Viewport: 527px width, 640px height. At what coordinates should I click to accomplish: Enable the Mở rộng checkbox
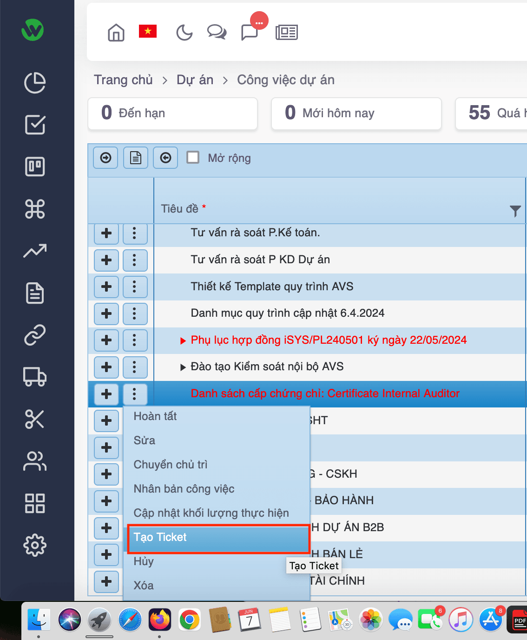click(x=193, y=157)
